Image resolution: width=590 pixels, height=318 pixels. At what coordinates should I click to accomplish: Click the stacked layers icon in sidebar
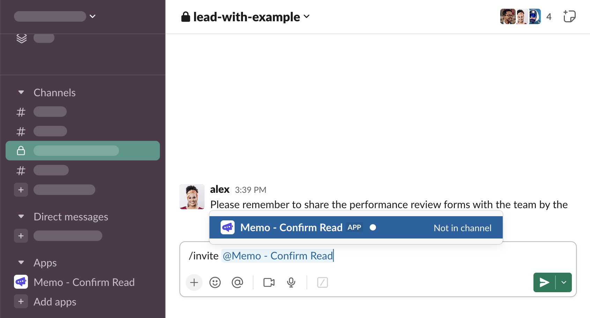click(22, 38)
